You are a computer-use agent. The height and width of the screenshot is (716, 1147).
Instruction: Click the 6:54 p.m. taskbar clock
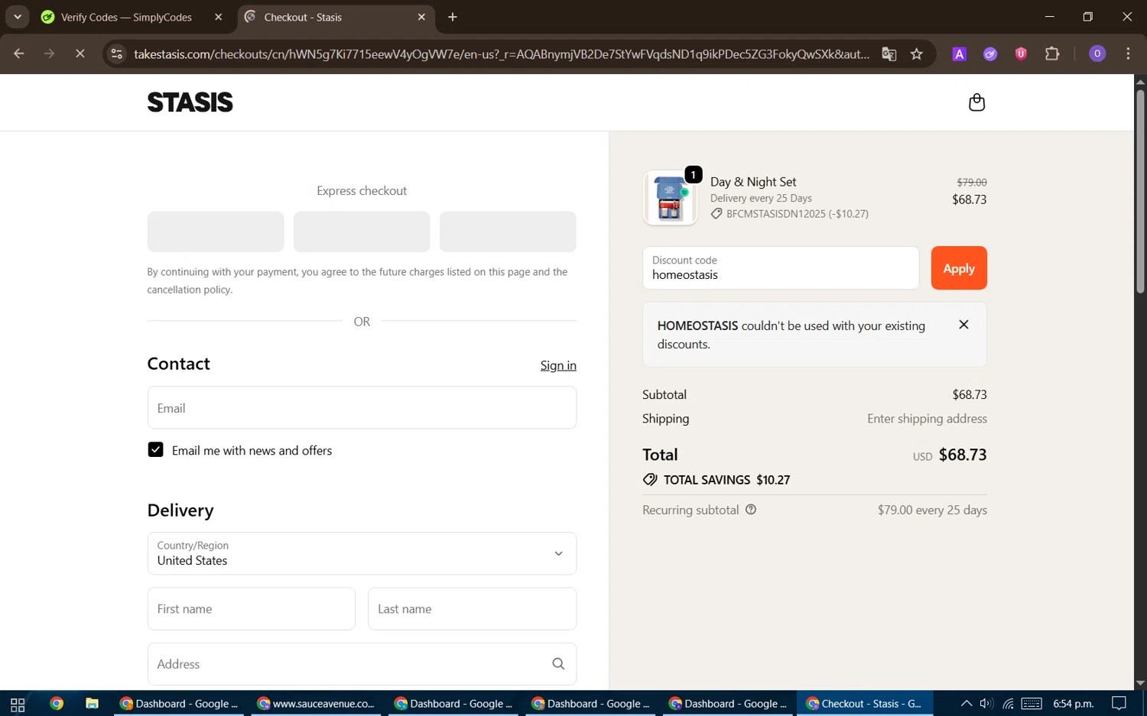tap(1073, 704)
